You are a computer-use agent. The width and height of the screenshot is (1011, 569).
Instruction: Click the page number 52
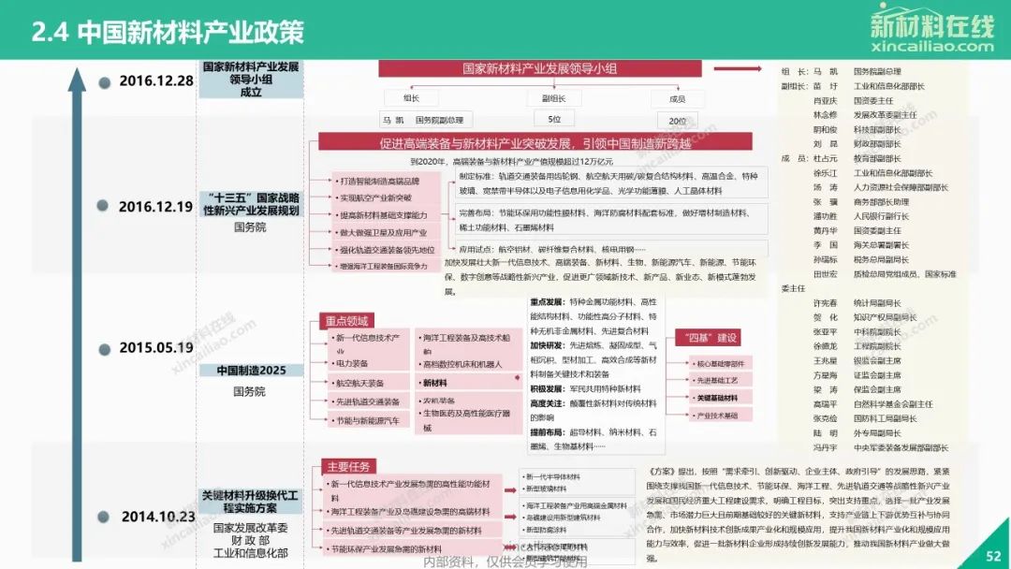coord(993,556)
